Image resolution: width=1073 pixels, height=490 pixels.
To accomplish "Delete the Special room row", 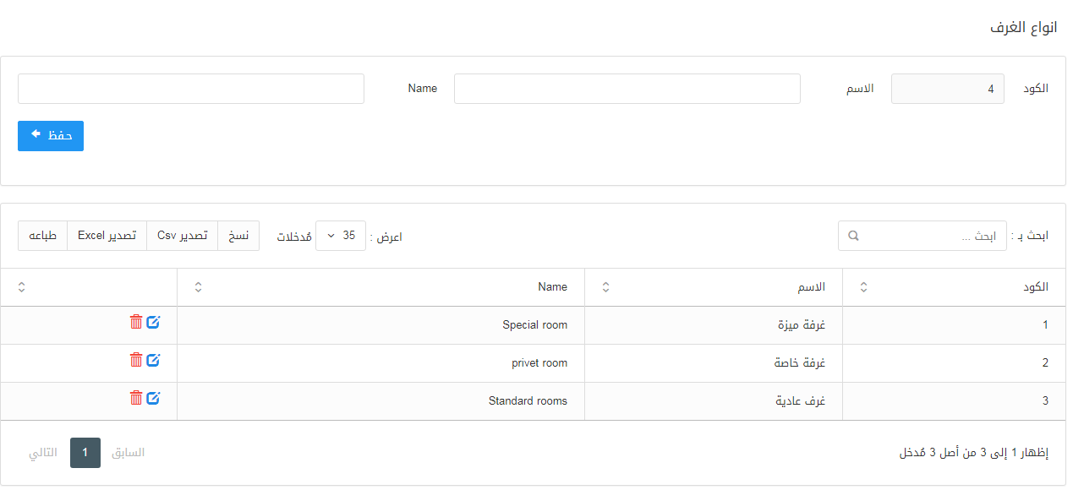I will coord(136,322).
